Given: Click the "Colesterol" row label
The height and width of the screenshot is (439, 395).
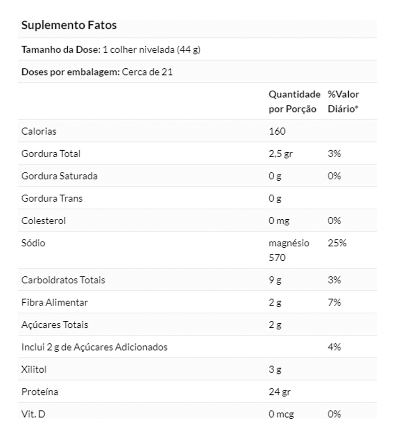Looking at the screenshot, I should coord(44,221).
